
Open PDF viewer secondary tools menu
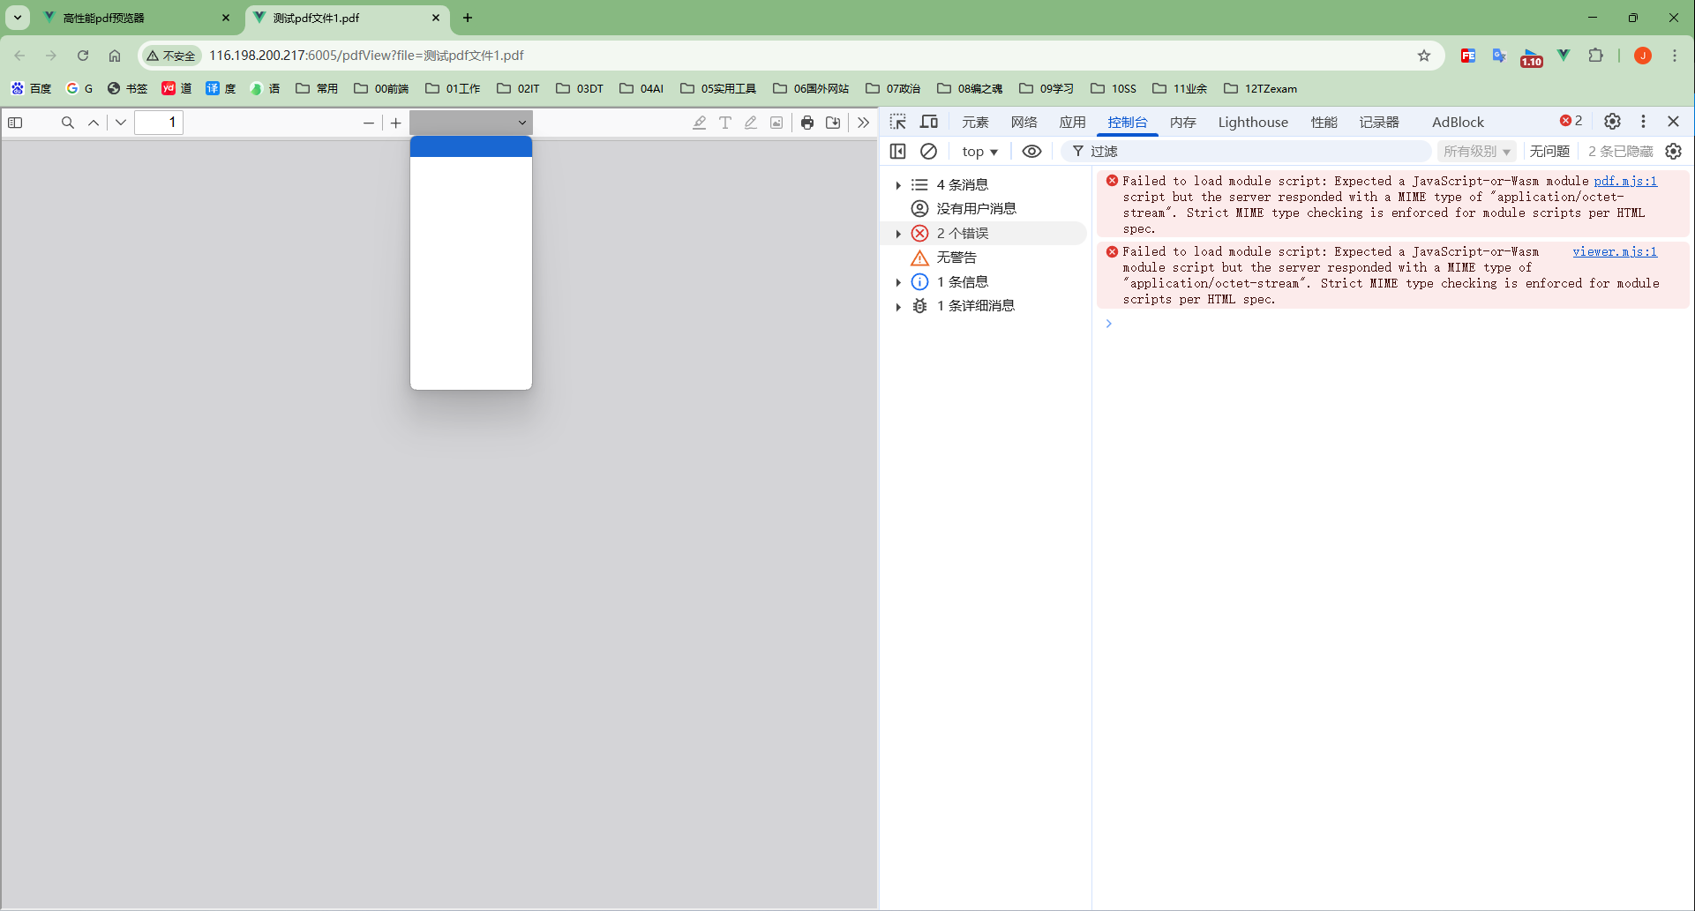coord(863,123)
